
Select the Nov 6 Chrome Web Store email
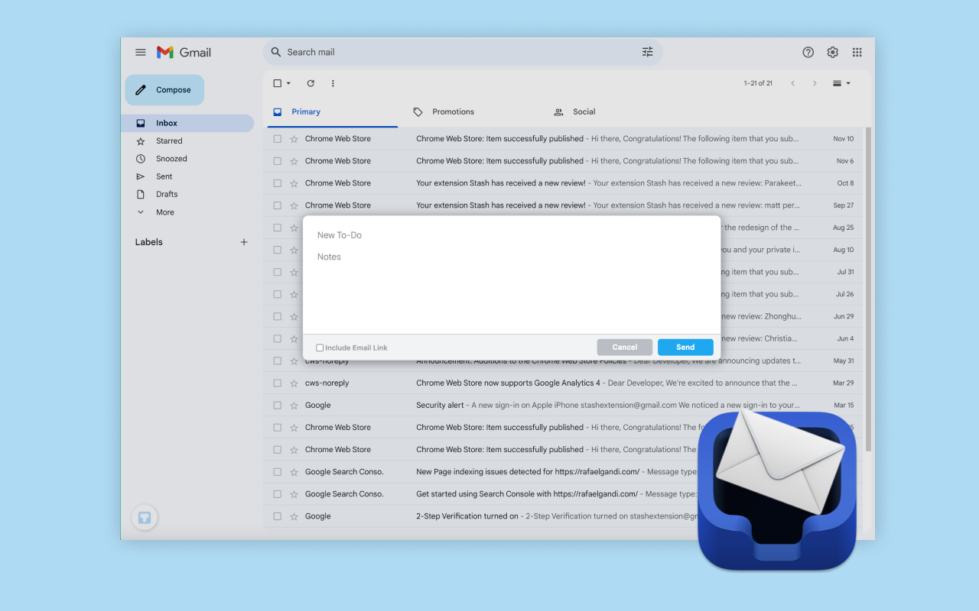click(x=278, y=161)
